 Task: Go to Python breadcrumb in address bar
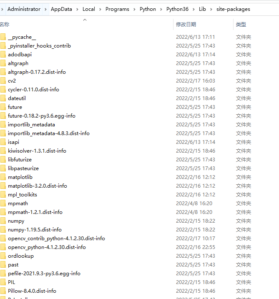point(148,9)
